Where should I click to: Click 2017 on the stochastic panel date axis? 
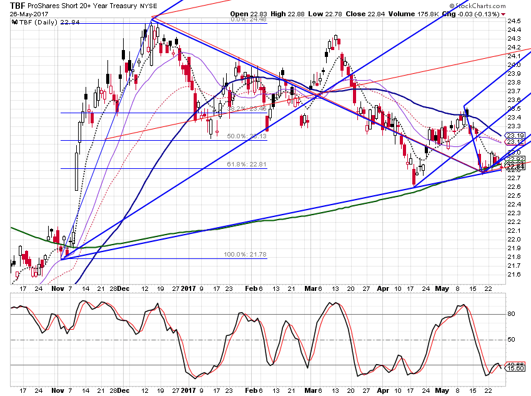(188, 390)
